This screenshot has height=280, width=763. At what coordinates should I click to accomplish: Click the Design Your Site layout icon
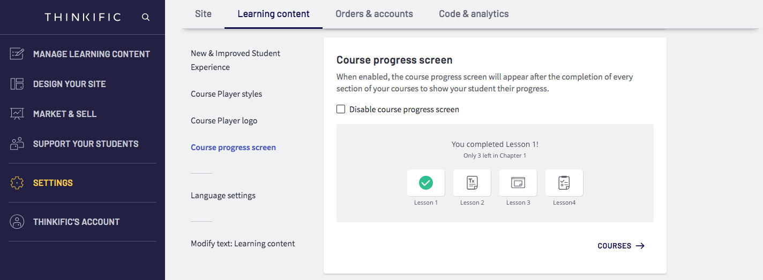[x=17, y=84]
